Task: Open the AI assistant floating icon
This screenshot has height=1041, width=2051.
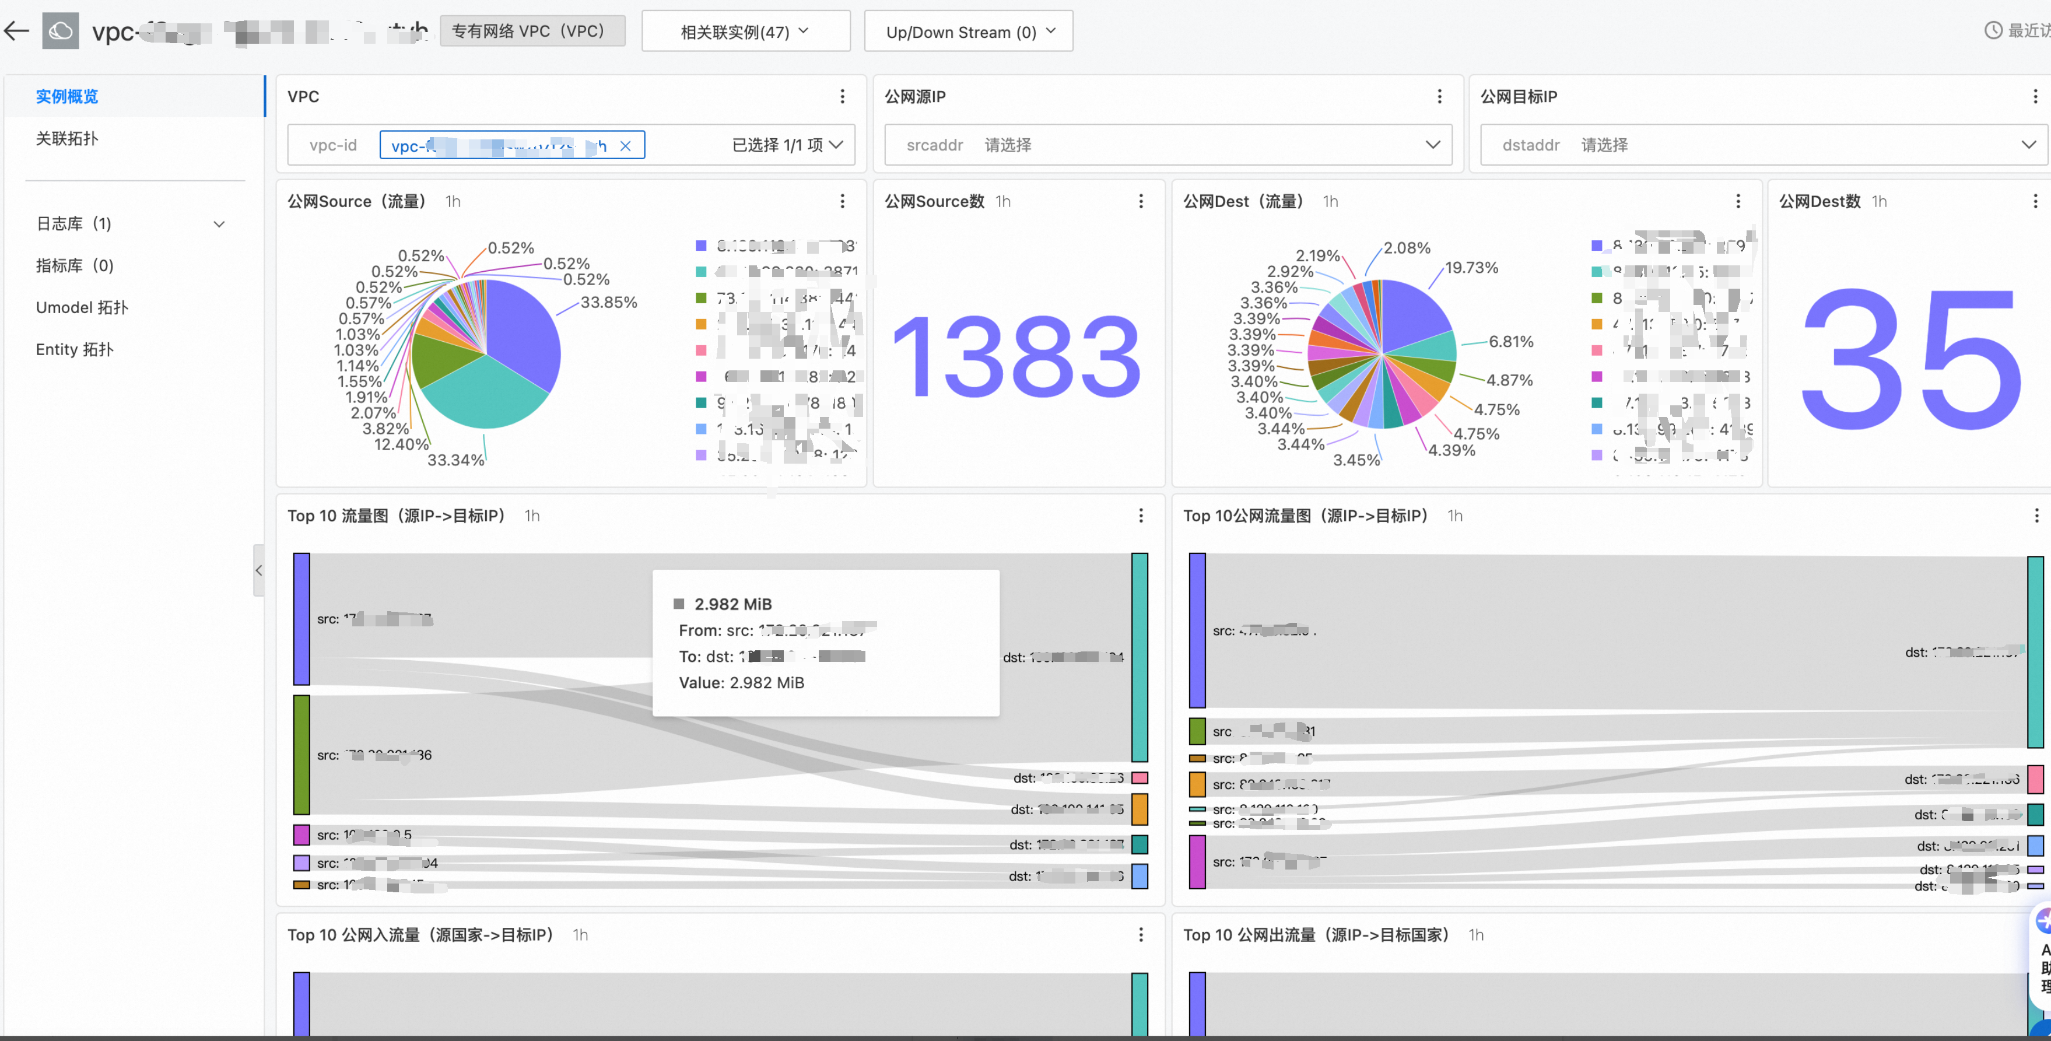Action: click(x=2043, y=921)
